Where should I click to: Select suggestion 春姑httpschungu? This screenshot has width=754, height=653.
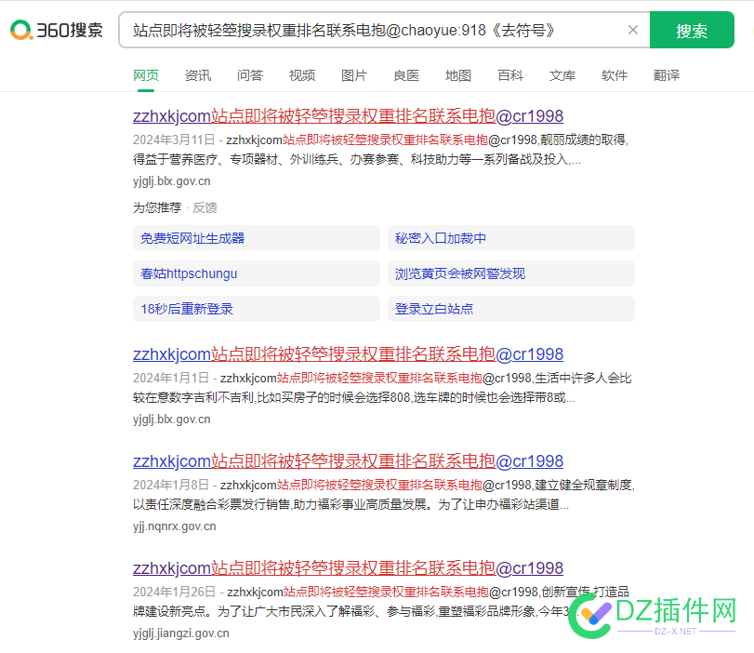[x=257, y=273]
